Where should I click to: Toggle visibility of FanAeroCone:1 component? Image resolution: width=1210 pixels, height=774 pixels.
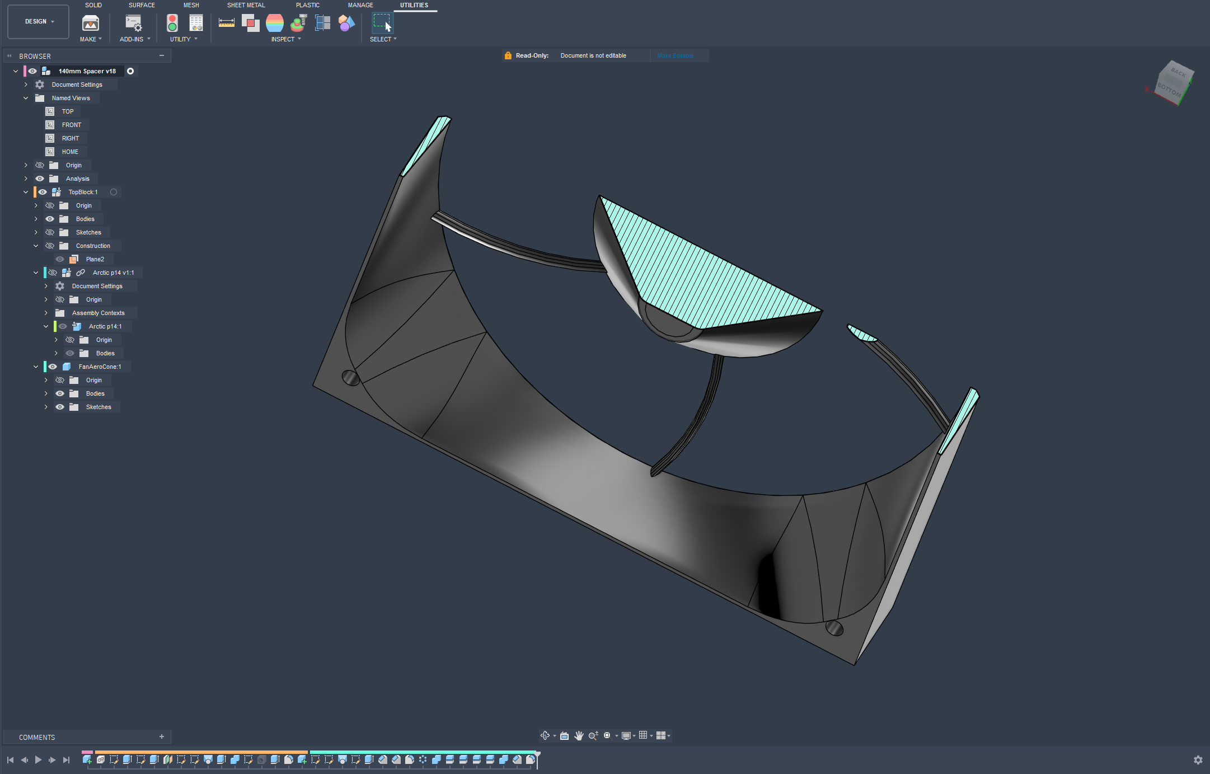[x=53, y=367]
